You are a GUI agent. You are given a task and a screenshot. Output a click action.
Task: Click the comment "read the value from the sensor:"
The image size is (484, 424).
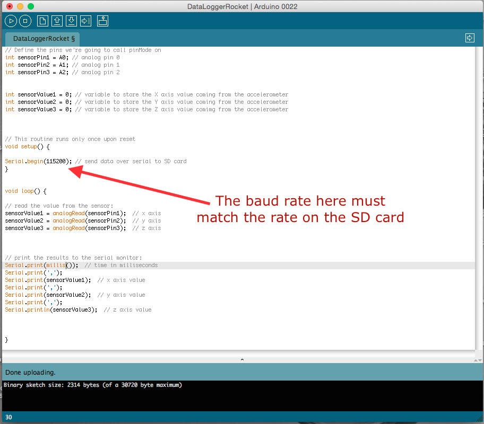[59, 206]
